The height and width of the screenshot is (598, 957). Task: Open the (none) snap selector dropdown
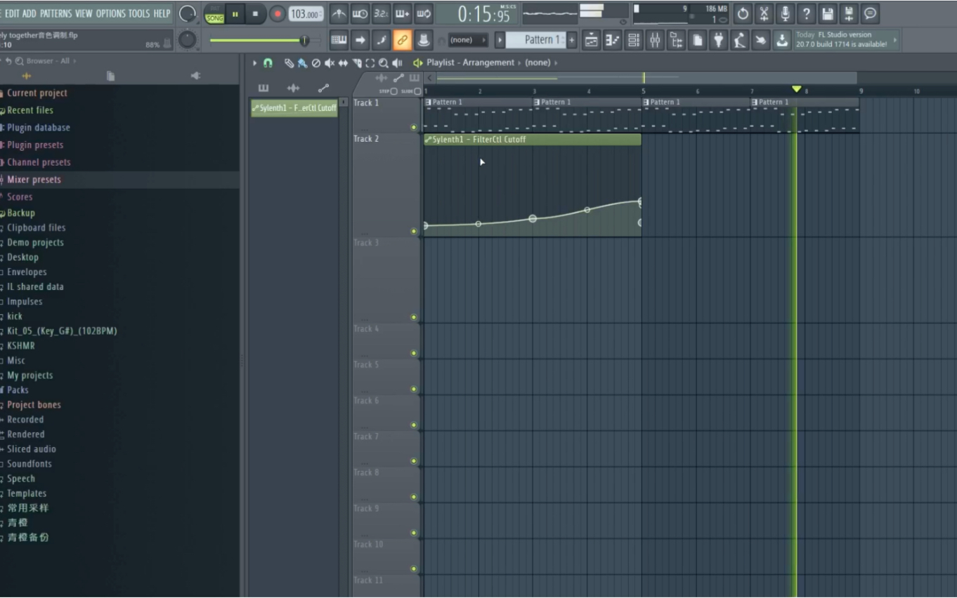[x=468, y=40]
